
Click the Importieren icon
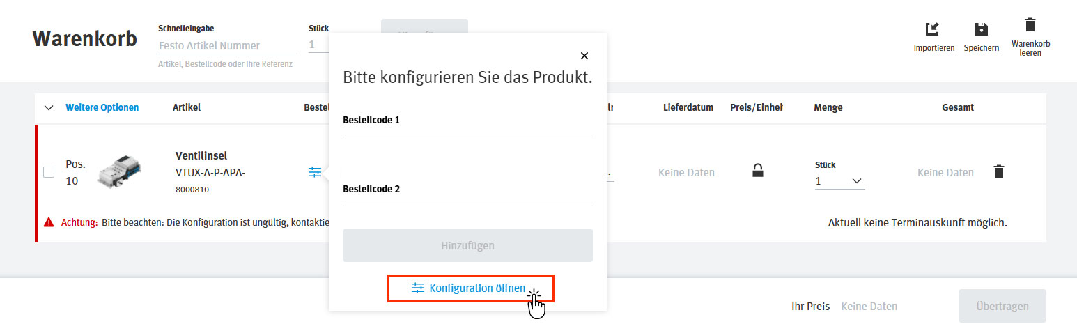point(933,29)
